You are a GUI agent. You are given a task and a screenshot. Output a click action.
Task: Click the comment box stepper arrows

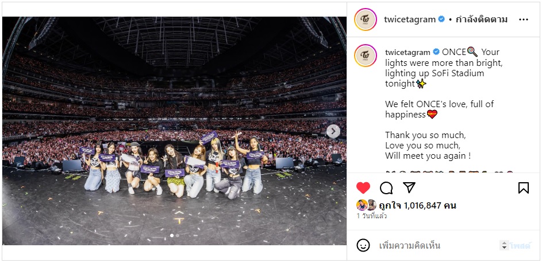tap(503, 245)
